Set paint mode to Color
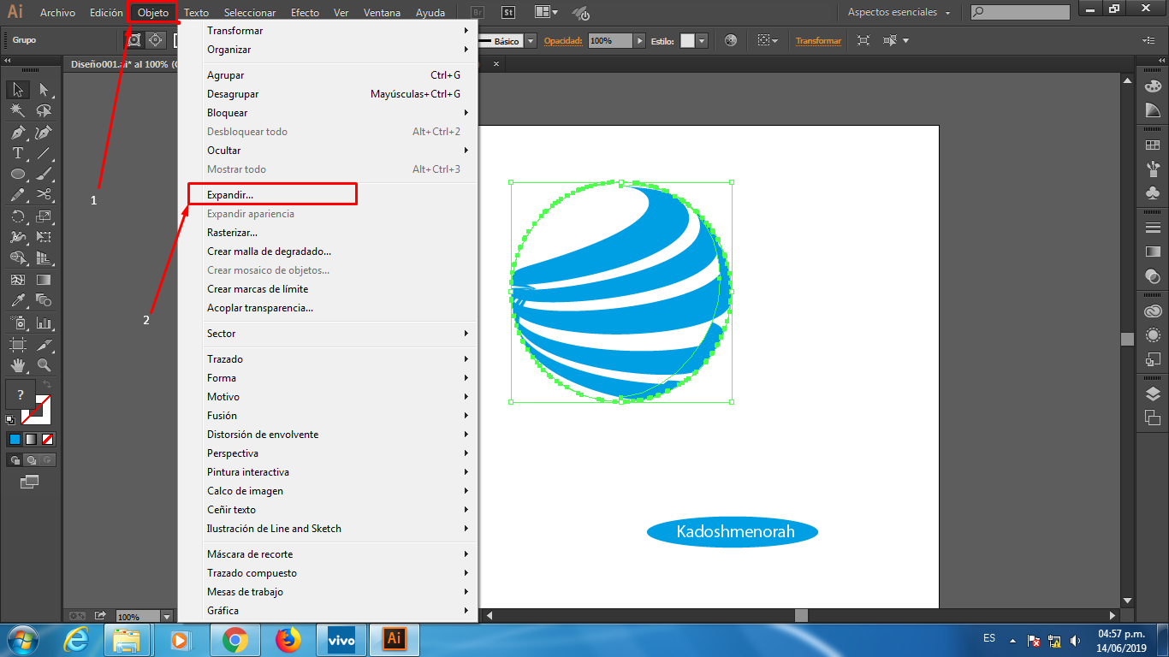The height and width of the screenshot is (657, 1169). pyautogui.click(x=15, y=440)
